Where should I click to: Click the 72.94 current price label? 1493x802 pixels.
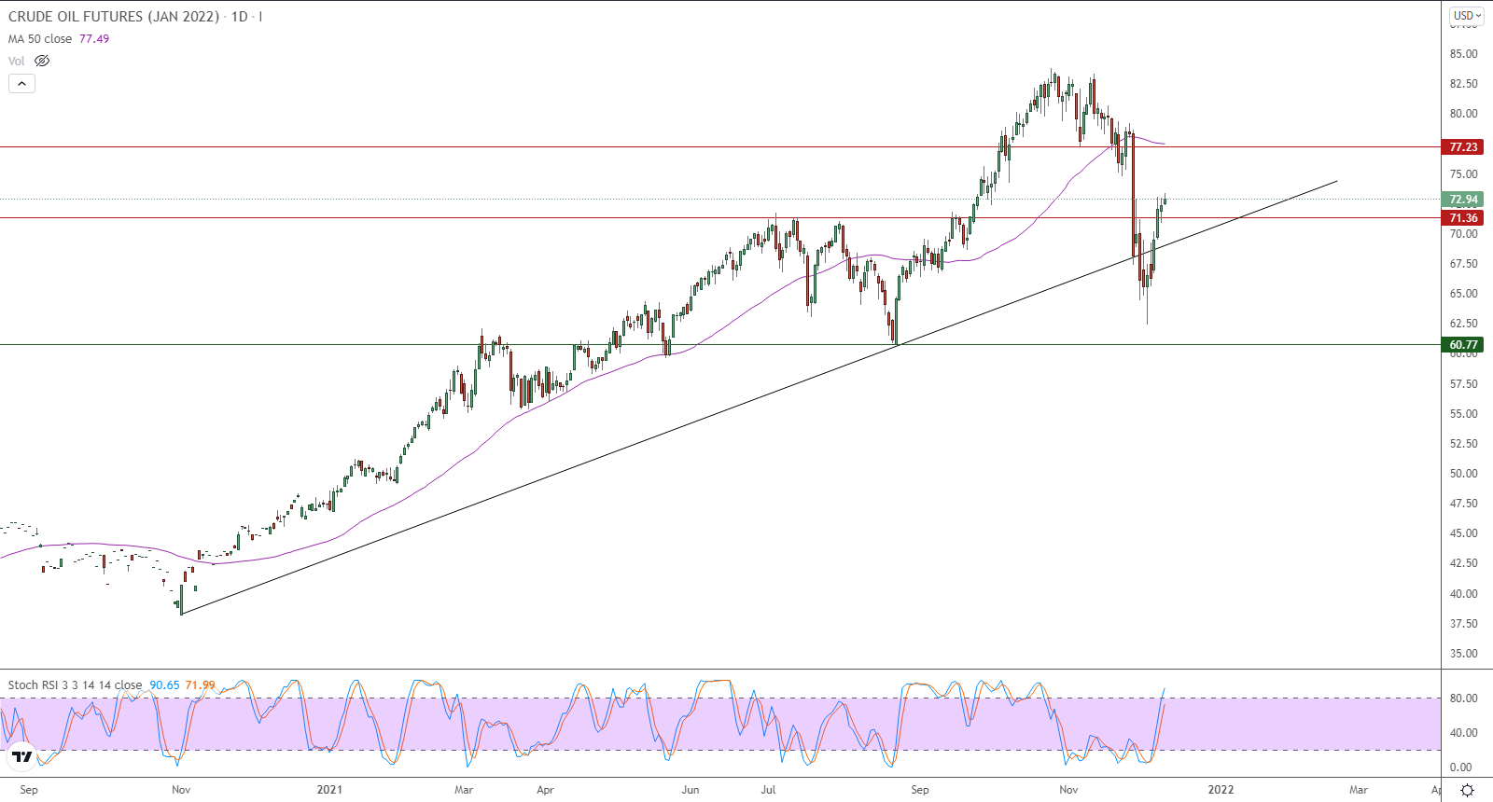(x=1463, y=200)
